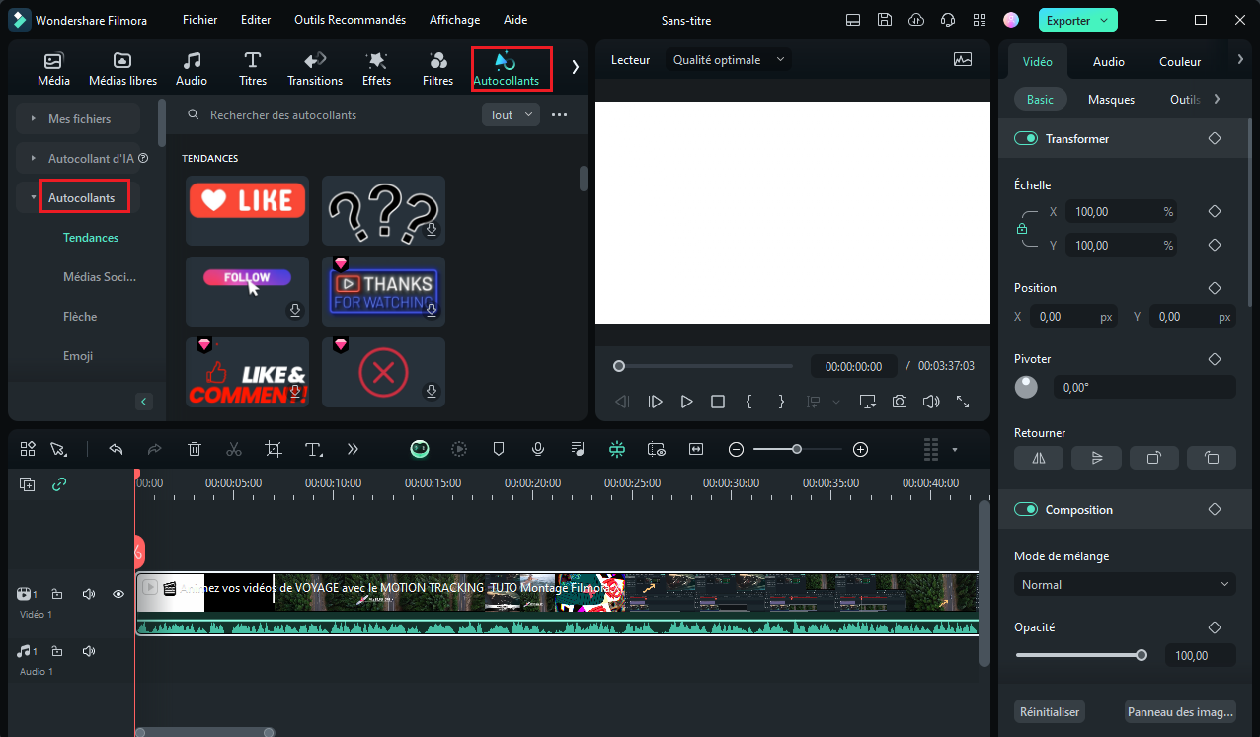Mute the Audio 1 track

coord(88,651)
